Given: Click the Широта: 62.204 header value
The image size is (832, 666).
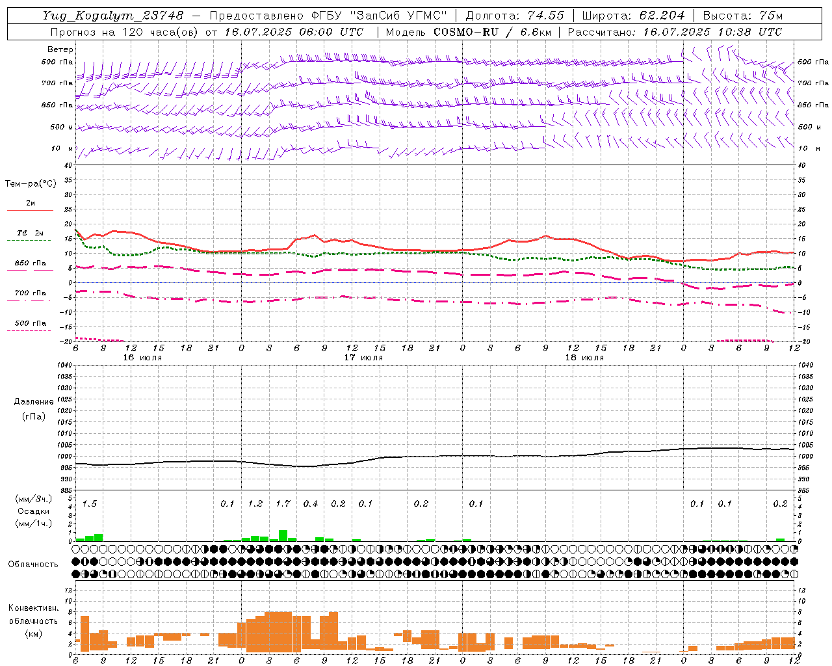Looking at the screenshot, I should [x=633, y=16].
